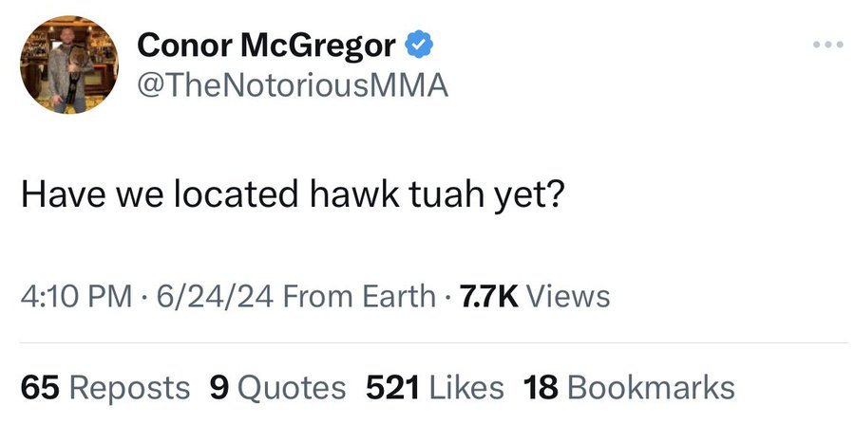Click the 18 Bookmarks count

point(629,388)
